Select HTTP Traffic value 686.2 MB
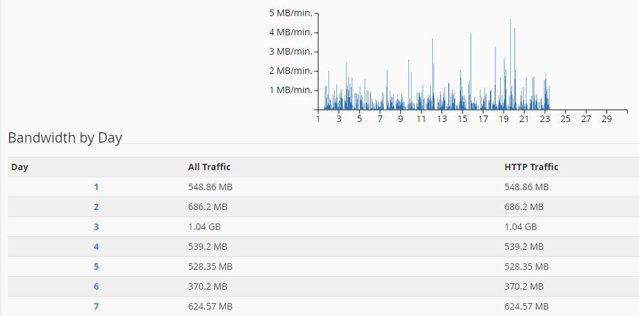The width and height of the screenshot is (639, 316). [524, 207]
